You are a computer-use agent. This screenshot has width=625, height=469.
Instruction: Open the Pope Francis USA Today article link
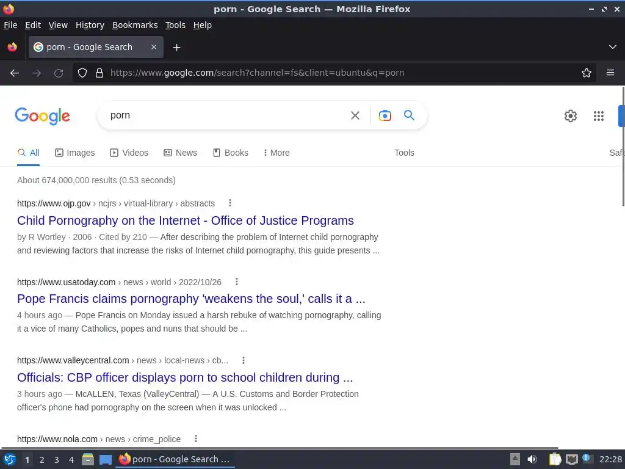click(x=191, y=299)
